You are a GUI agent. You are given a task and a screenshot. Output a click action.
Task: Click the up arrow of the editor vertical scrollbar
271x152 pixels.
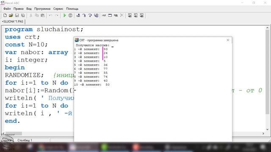coord(267,28)
